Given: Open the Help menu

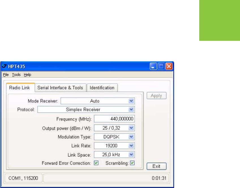Looking at the screenshot, I should [x=27, y=75].
